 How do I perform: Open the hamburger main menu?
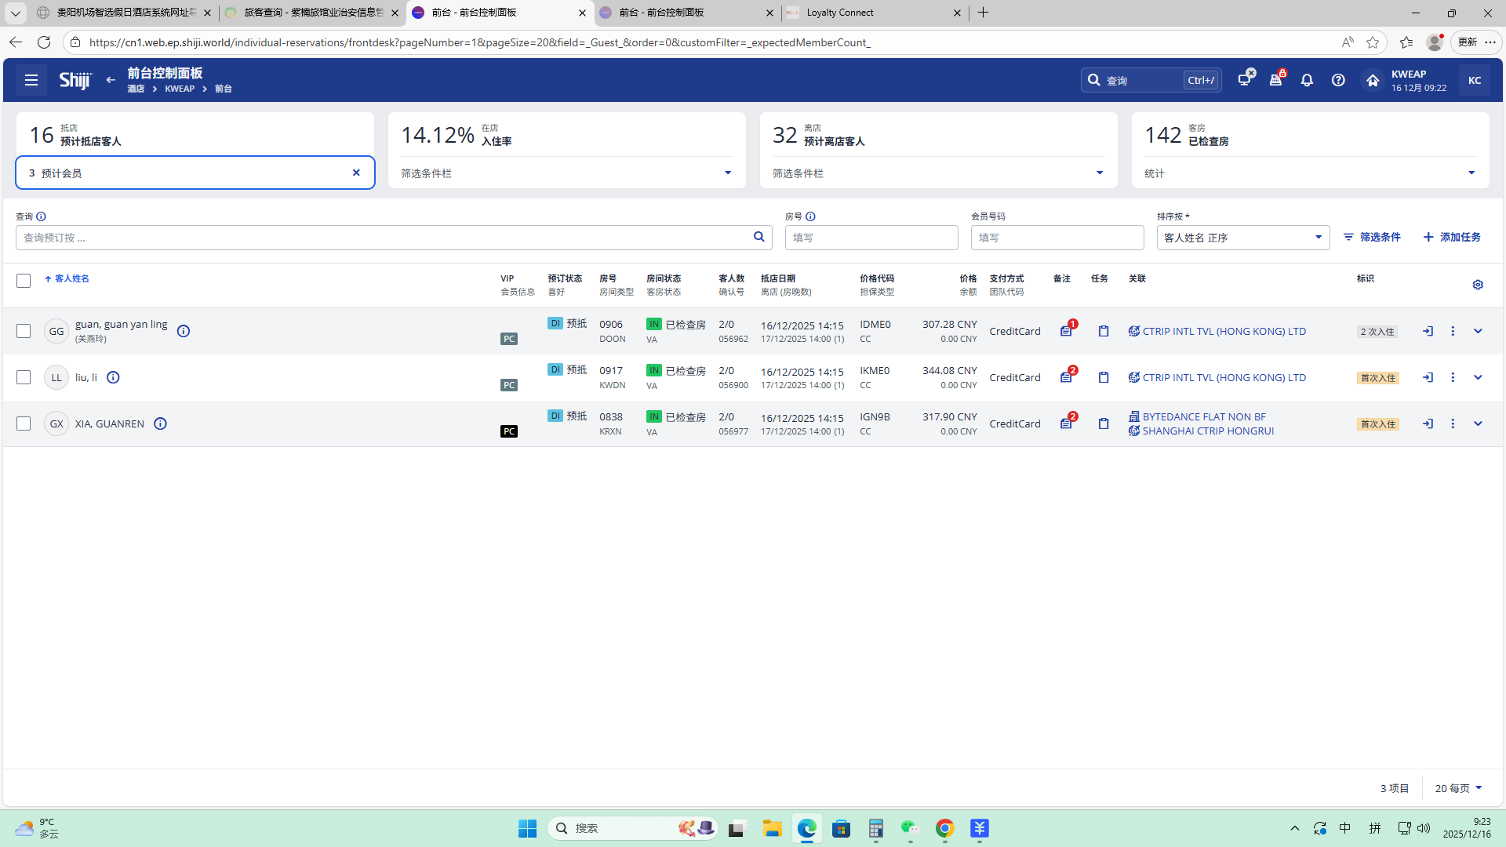point(31,80)
